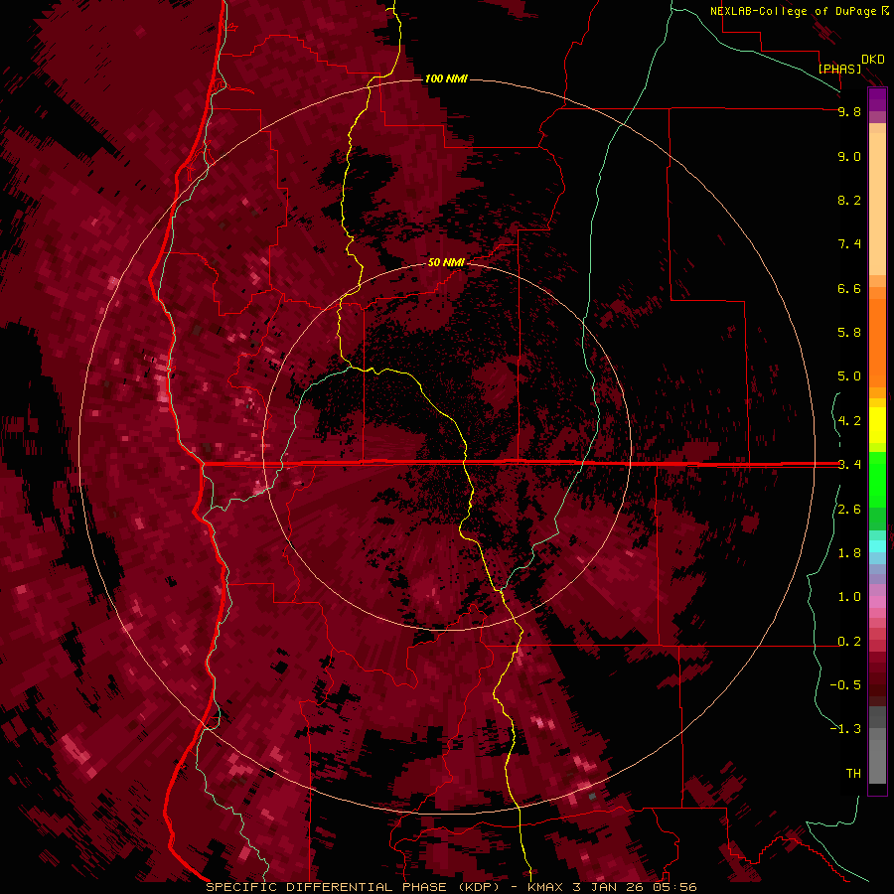The width and height of the screenshot is (894, 894).
Task: Click the pink segment of the color bar
Action: (x=877, y=603)
